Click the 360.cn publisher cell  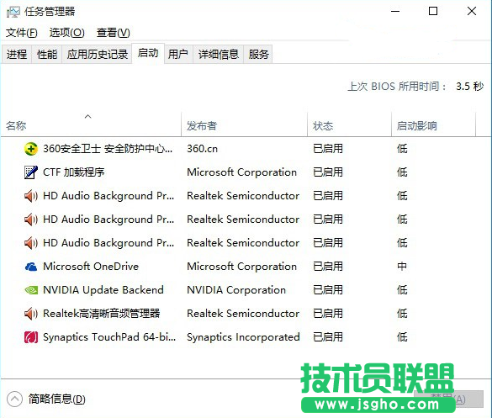202,149
